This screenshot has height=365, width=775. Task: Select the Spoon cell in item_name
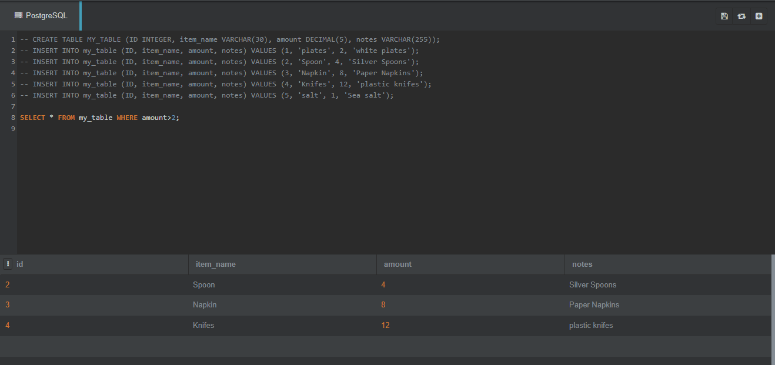tap(282, 285)
